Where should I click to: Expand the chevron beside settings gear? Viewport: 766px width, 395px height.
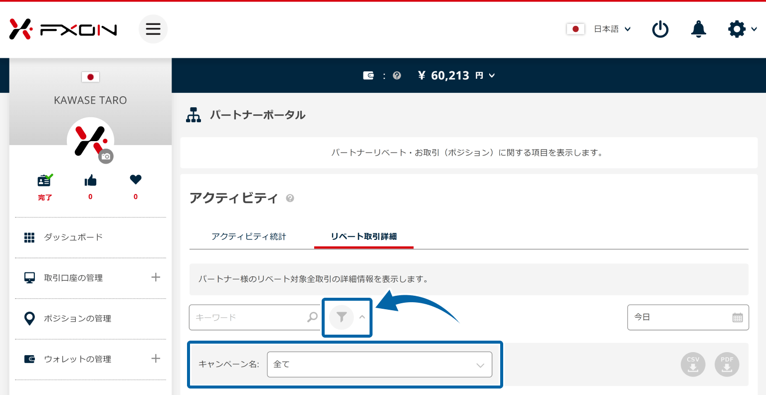[x=754, y=29]
